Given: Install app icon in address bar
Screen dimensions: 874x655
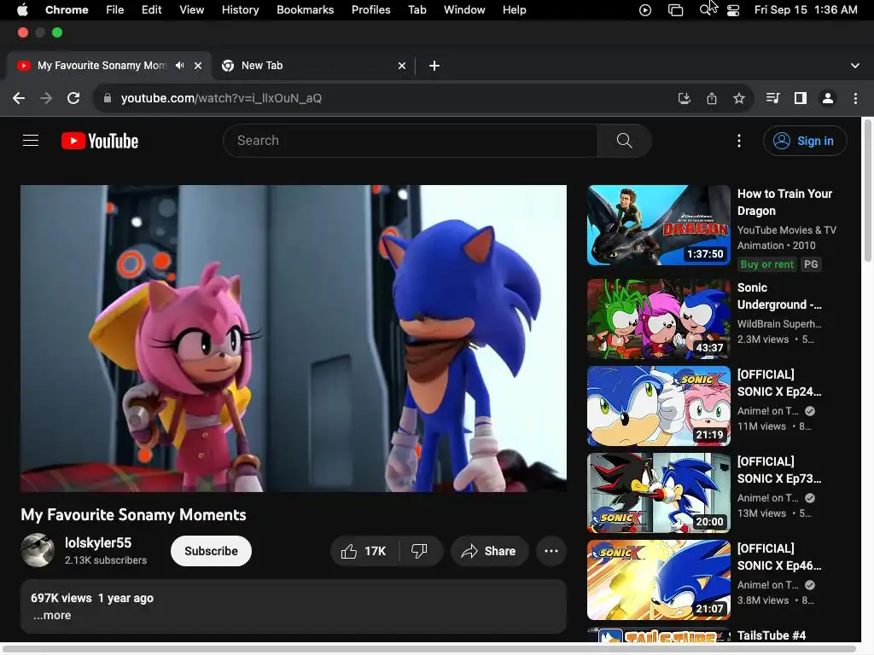Looking at the screenshot, I should coord(684,98).
